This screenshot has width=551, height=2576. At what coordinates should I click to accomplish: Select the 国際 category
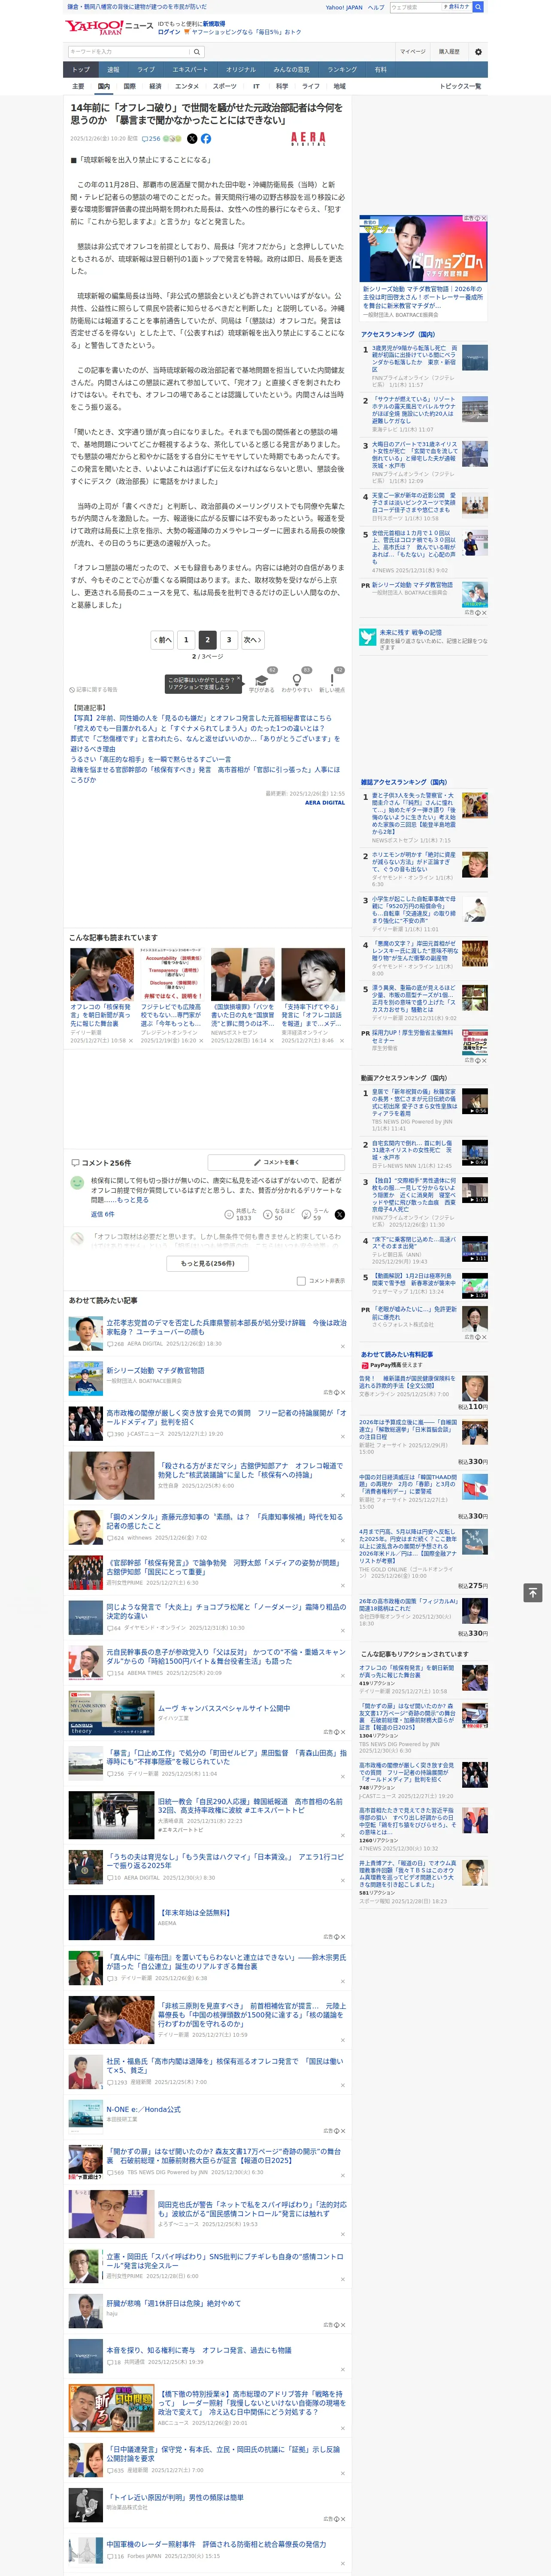(x=129, y=86)
